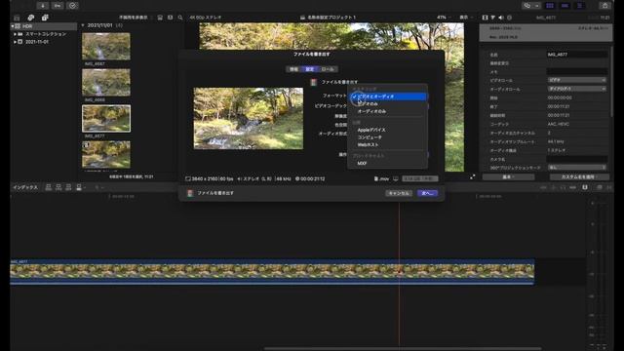Switch to the ロール tab in export dialog
The image size is (624, 351).
point(328,69)
